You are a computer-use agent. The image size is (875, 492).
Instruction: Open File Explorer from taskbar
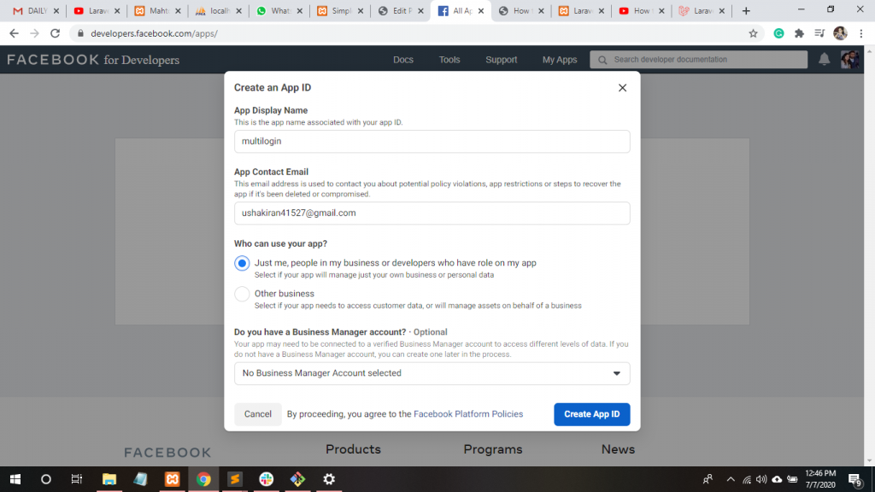109,479
